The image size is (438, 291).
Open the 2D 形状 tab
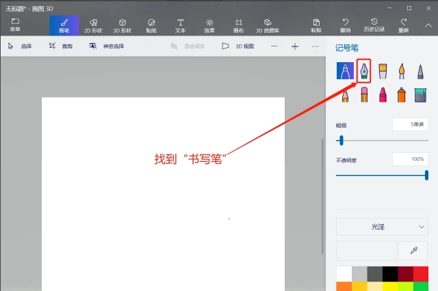[x=93, y=26]
